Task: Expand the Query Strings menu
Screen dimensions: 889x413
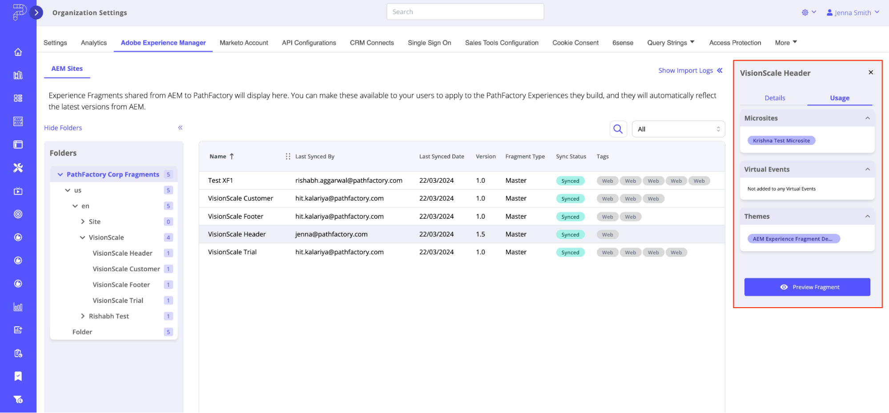Action: 671,42
